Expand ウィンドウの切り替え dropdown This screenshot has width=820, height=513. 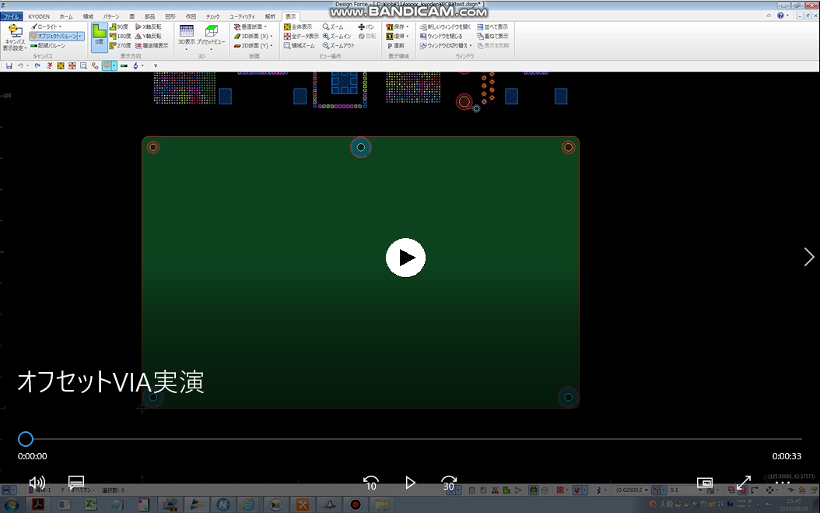[x=470, y=46]
